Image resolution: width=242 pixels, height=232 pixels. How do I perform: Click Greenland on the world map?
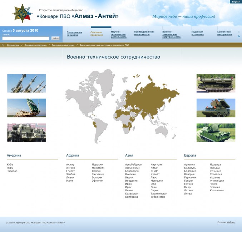click(x=106, y=82)
